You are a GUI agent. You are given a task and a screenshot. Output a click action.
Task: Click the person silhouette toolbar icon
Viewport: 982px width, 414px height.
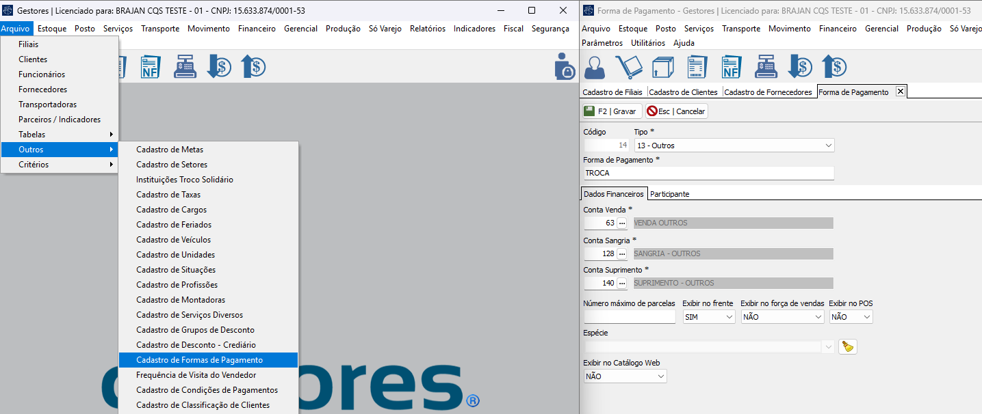(x=595, y=67)
